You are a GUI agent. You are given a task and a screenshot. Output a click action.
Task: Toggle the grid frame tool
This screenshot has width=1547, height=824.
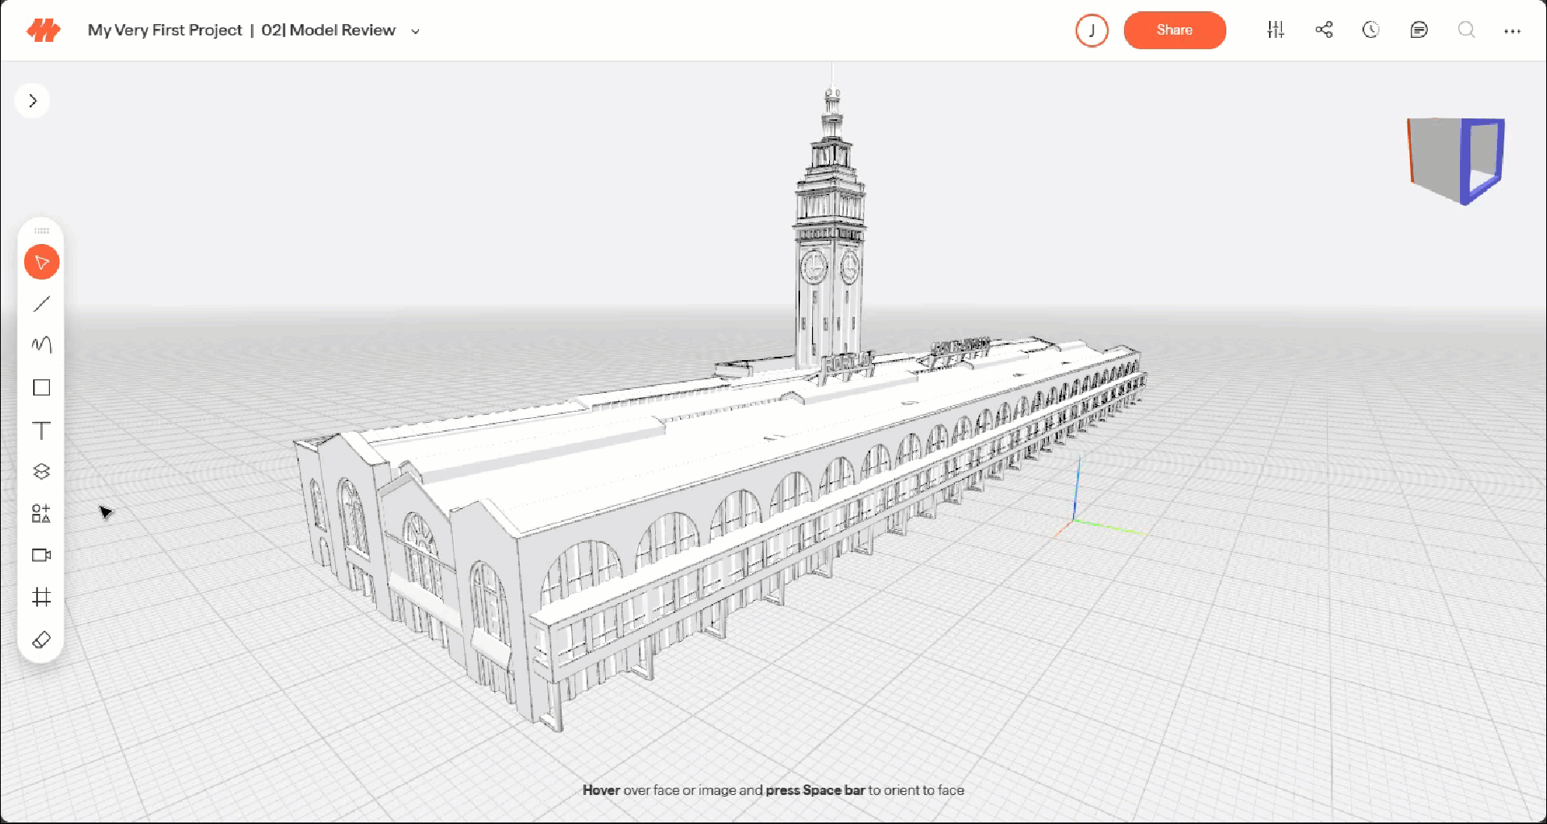(x=42, y=597)
